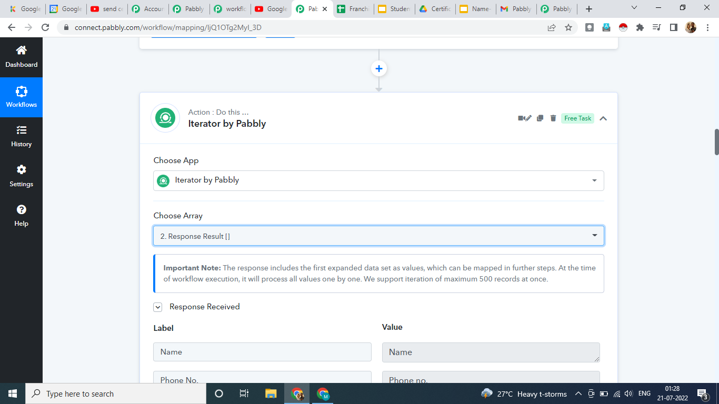Viewport: 719px width, 404px height.
Task: Close the active Pabbly tab
Action: [x=325, y=9]
